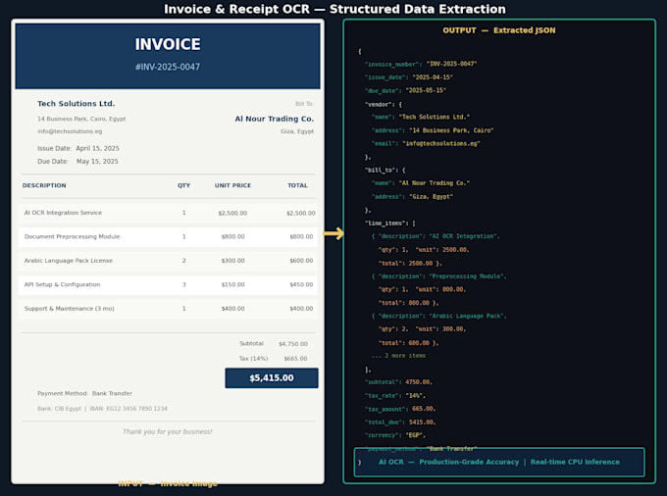This screenshot has width=667, height=496.
Task: Click the OUTPUT Extracted JSON heading
Action: 499,30
